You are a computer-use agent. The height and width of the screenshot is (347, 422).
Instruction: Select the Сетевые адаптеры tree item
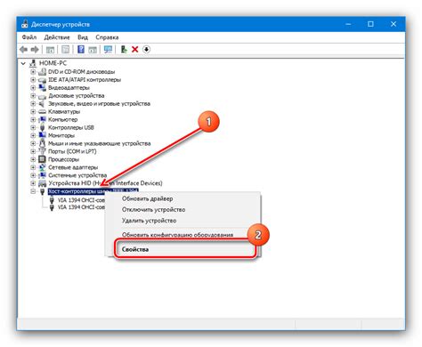tap(73, 167)
